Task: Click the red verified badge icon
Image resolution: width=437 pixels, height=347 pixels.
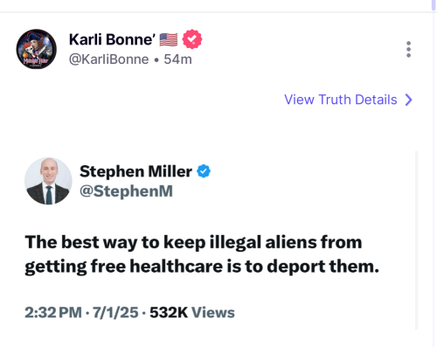Action: click(x=192, y=39)
